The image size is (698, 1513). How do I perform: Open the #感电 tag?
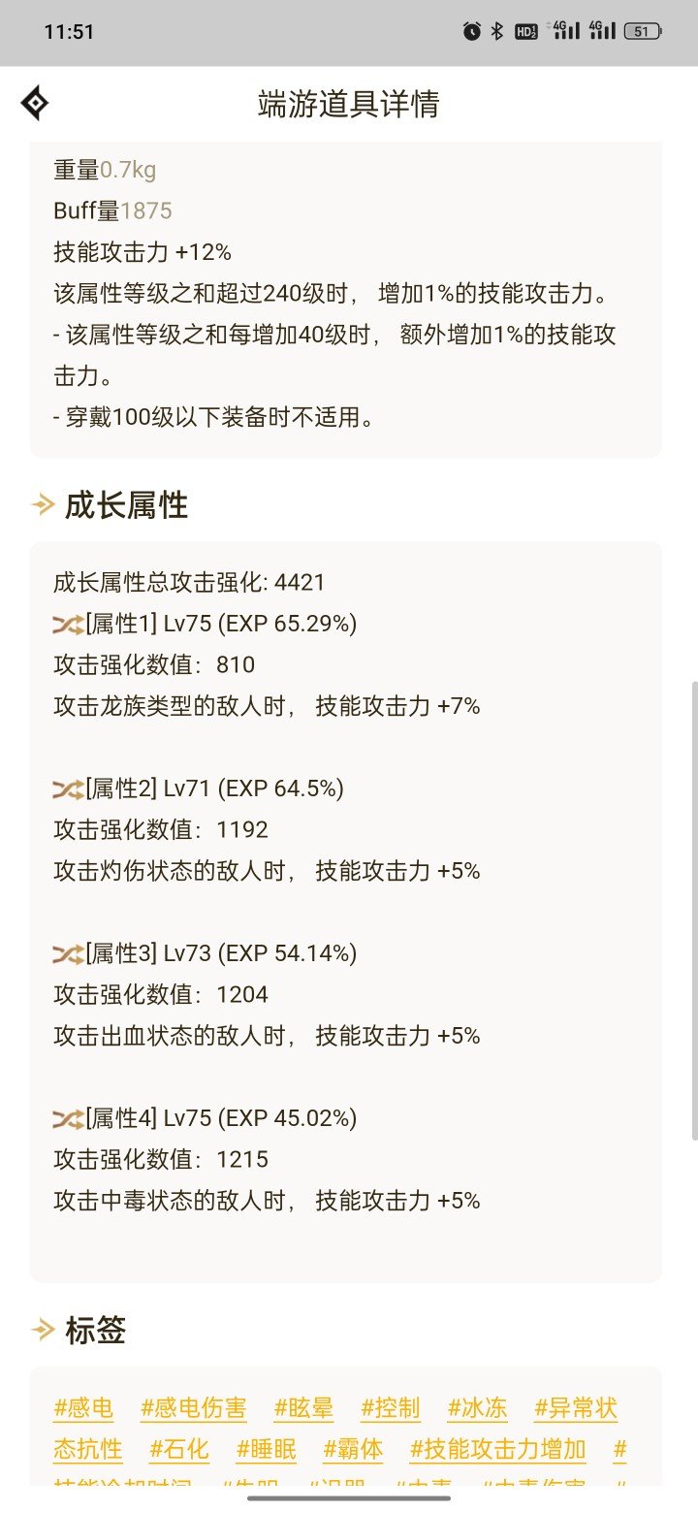pyautogui.click(x=83, y=1408)
